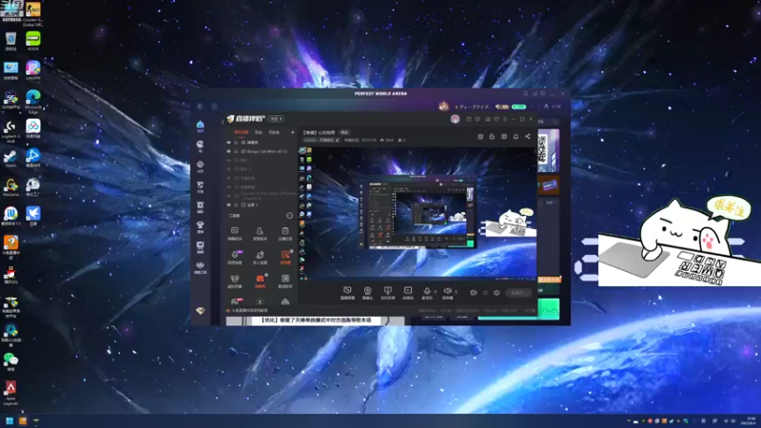Image resolution: width=761 pixels, height=428 pixels.
Task: Open the stream settings gear icon
Action: point(497,293)
